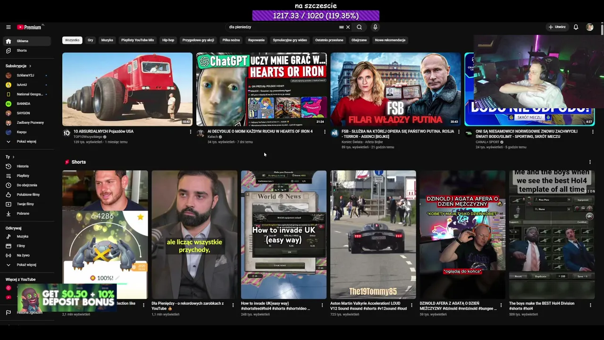Open the notifications bell
Viewport: 604px width, 340px height.
[x=576, y=27]
